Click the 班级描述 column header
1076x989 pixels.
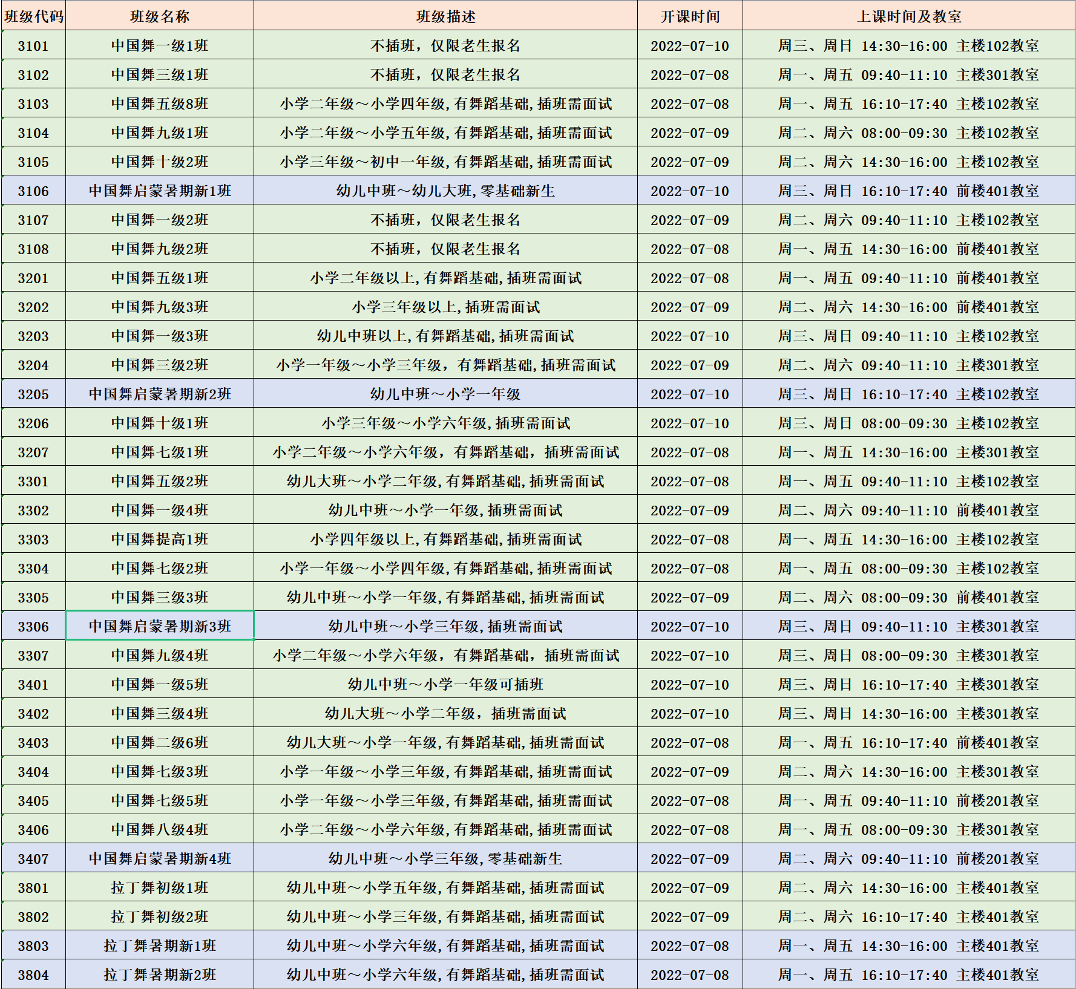pos(445,16)
